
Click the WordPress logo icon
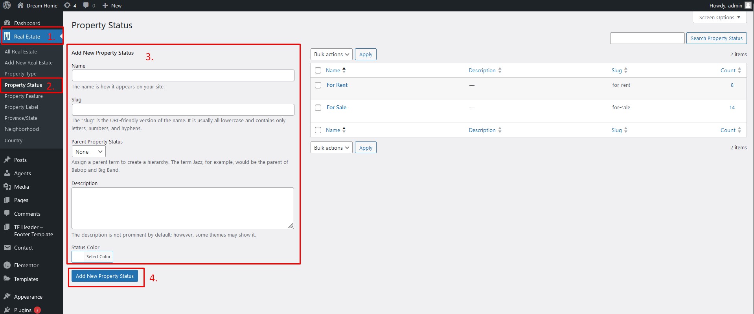[7, 6]
